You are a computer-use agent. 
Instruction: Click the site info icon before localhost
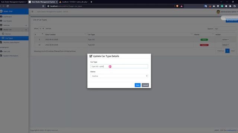(x=48, y=6)
